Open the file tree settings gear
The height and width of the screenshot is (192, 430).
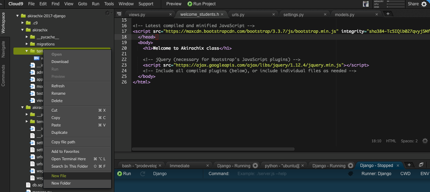pos(108,13)
